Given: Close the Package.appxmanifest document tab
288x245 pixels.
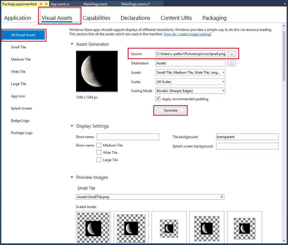Looking at the screenshot, I should click(x=46, y=4).
